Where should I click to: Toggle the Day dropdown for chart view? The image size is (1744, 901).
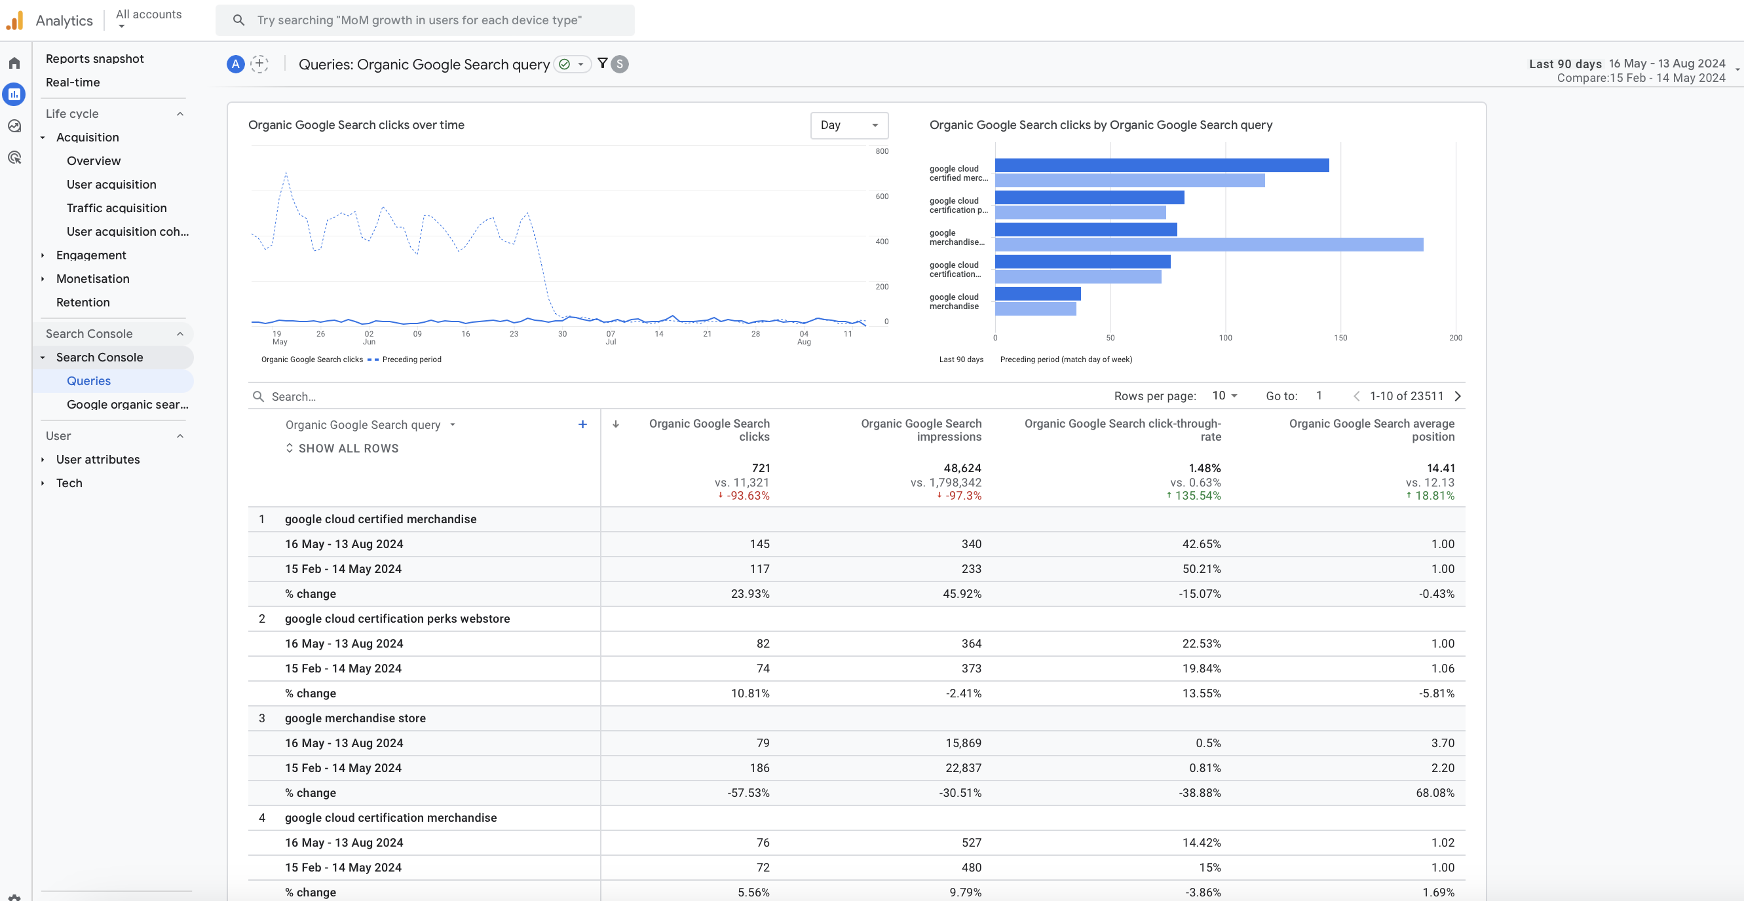tap(848, 125)
